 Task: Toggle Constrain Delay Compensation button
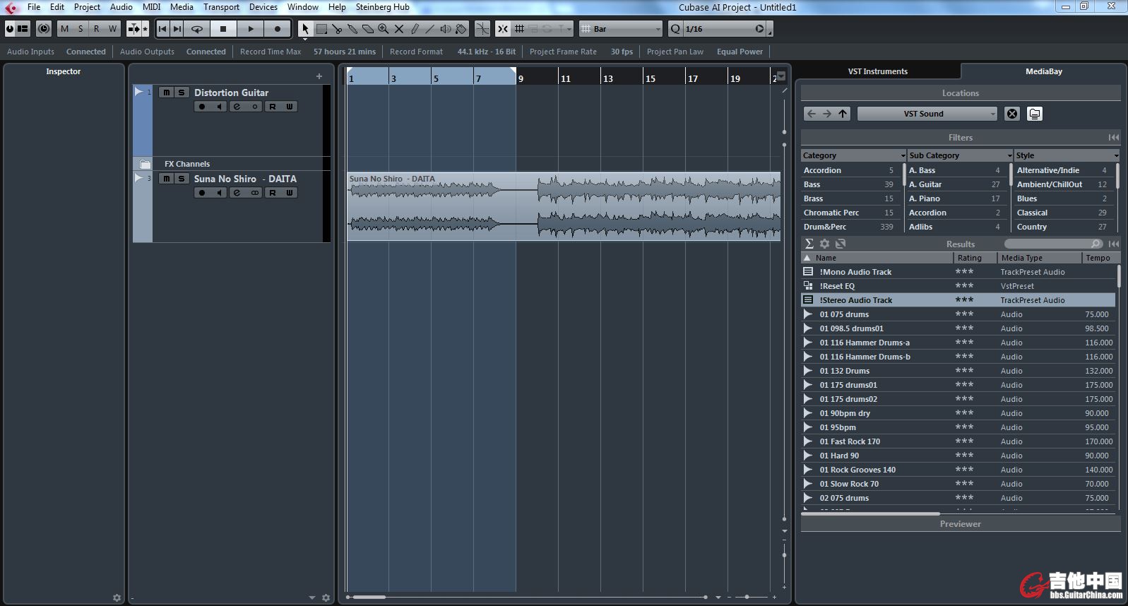pos(44,29)
